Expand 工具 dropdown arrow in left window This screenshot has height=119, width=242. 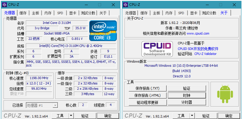click(71, 116)
